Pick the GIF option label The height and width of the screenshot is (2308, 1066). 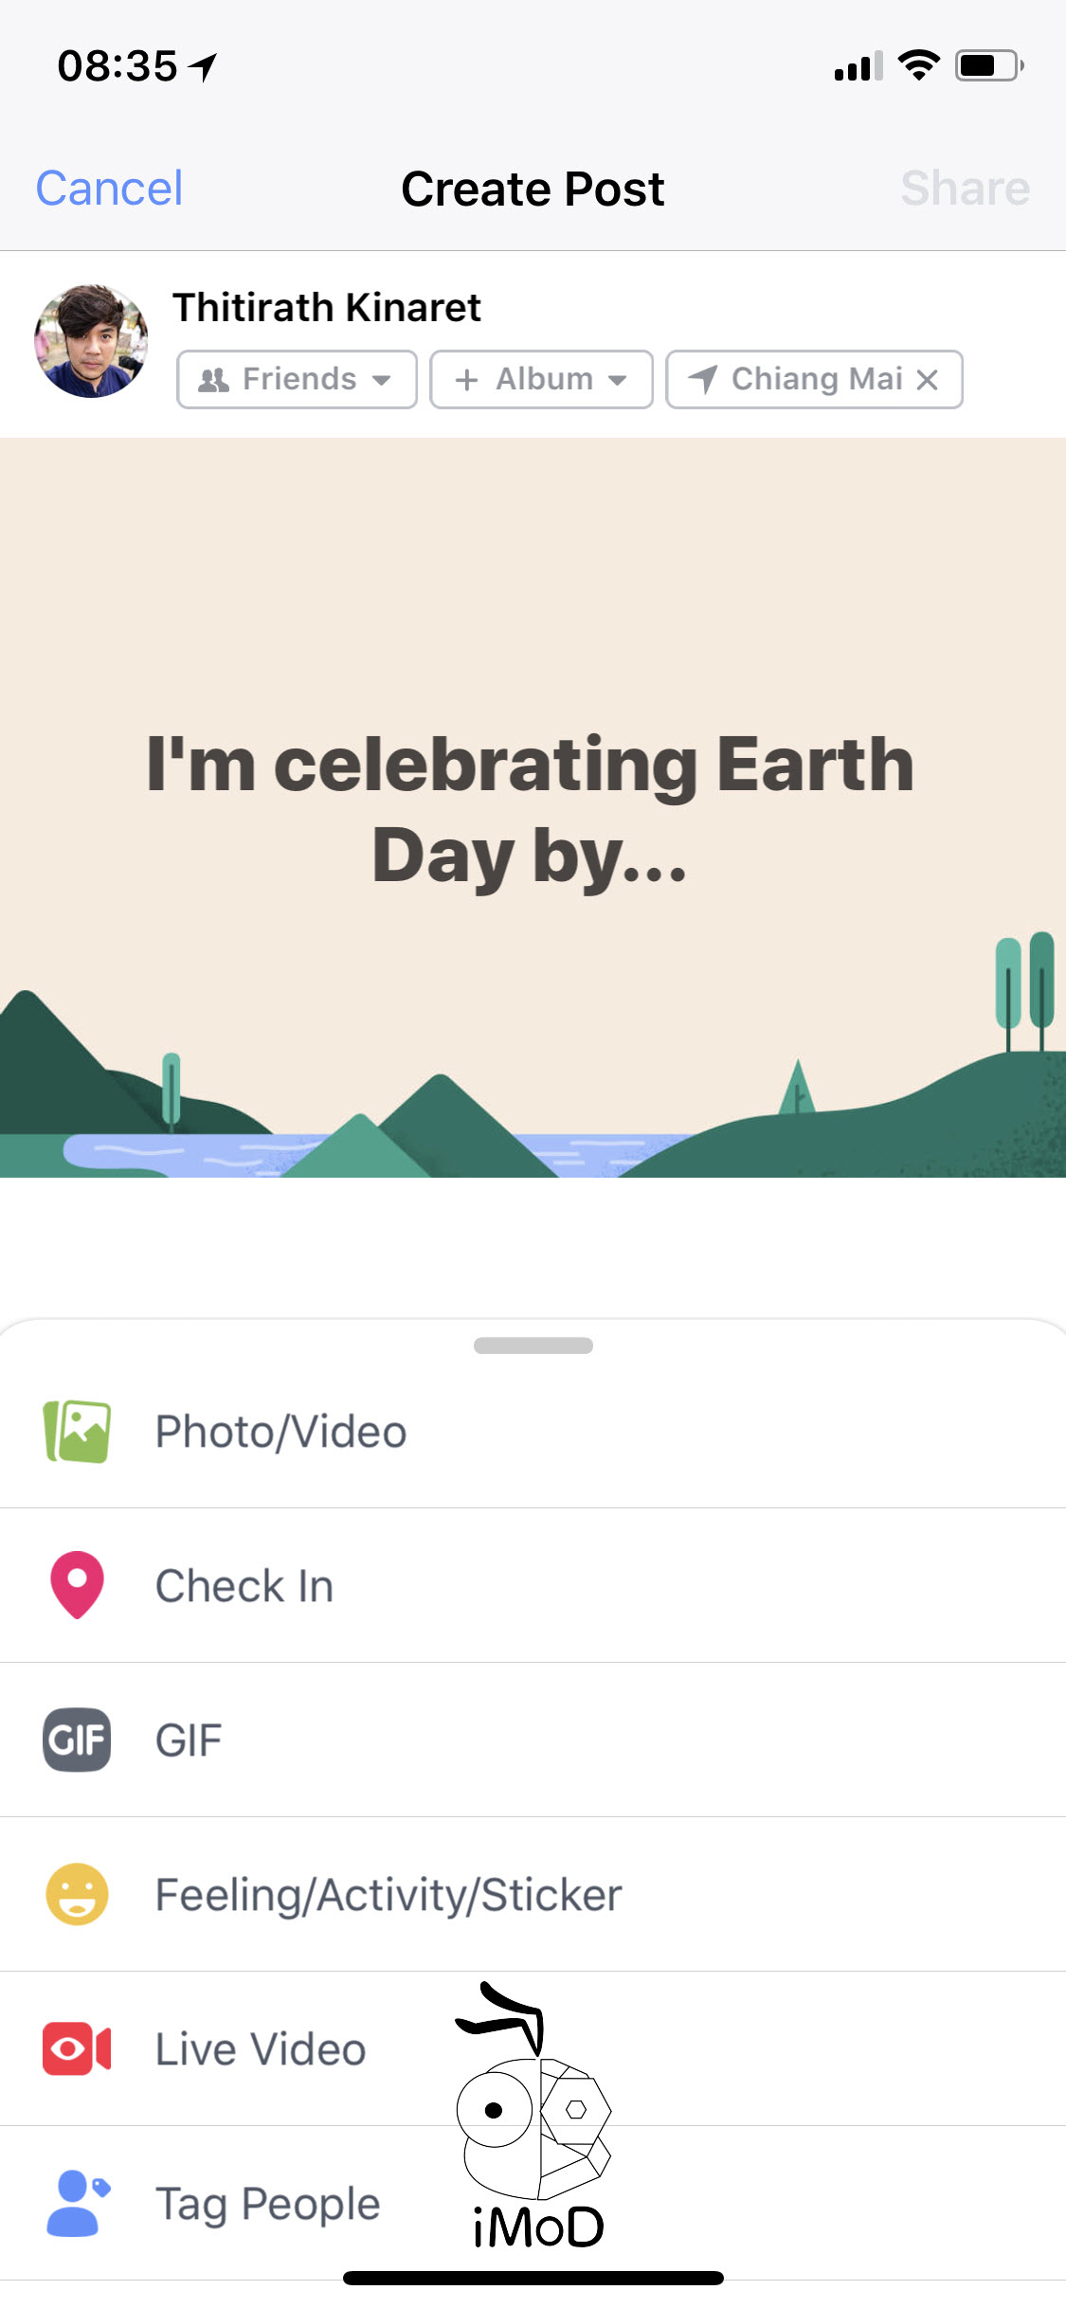click(189, 1740)
